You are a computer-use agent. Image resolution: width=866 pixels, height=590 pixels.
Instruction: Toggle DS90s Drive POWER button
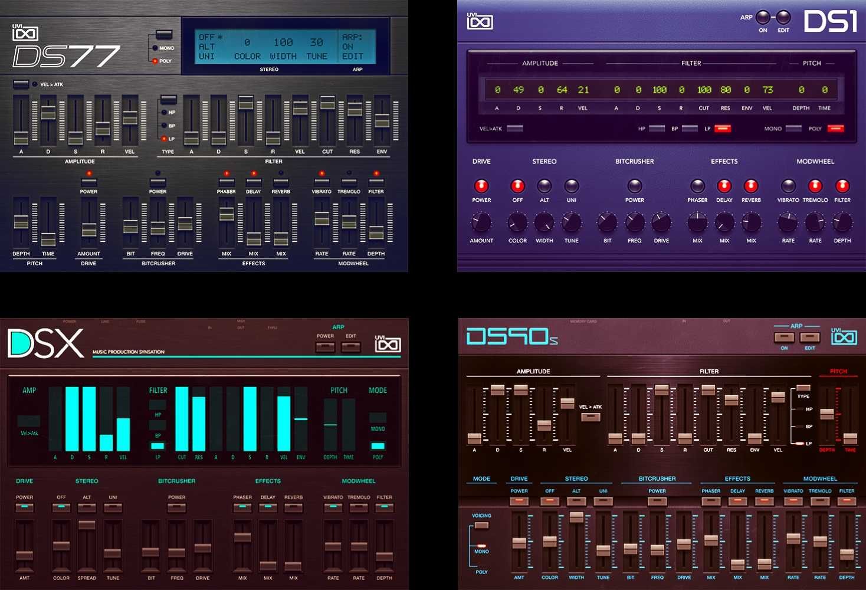(519, 501)
